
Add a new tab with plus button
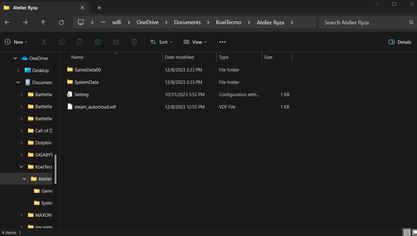click(99, 8)
